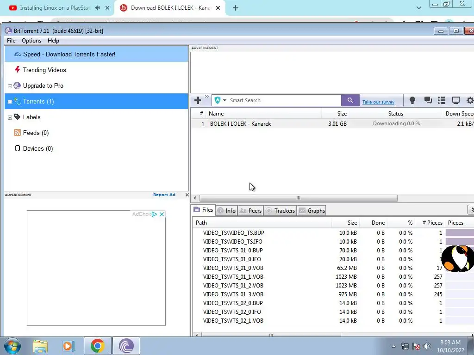Open Chrome tab search dropdown arrow

[x=418, y=8]
